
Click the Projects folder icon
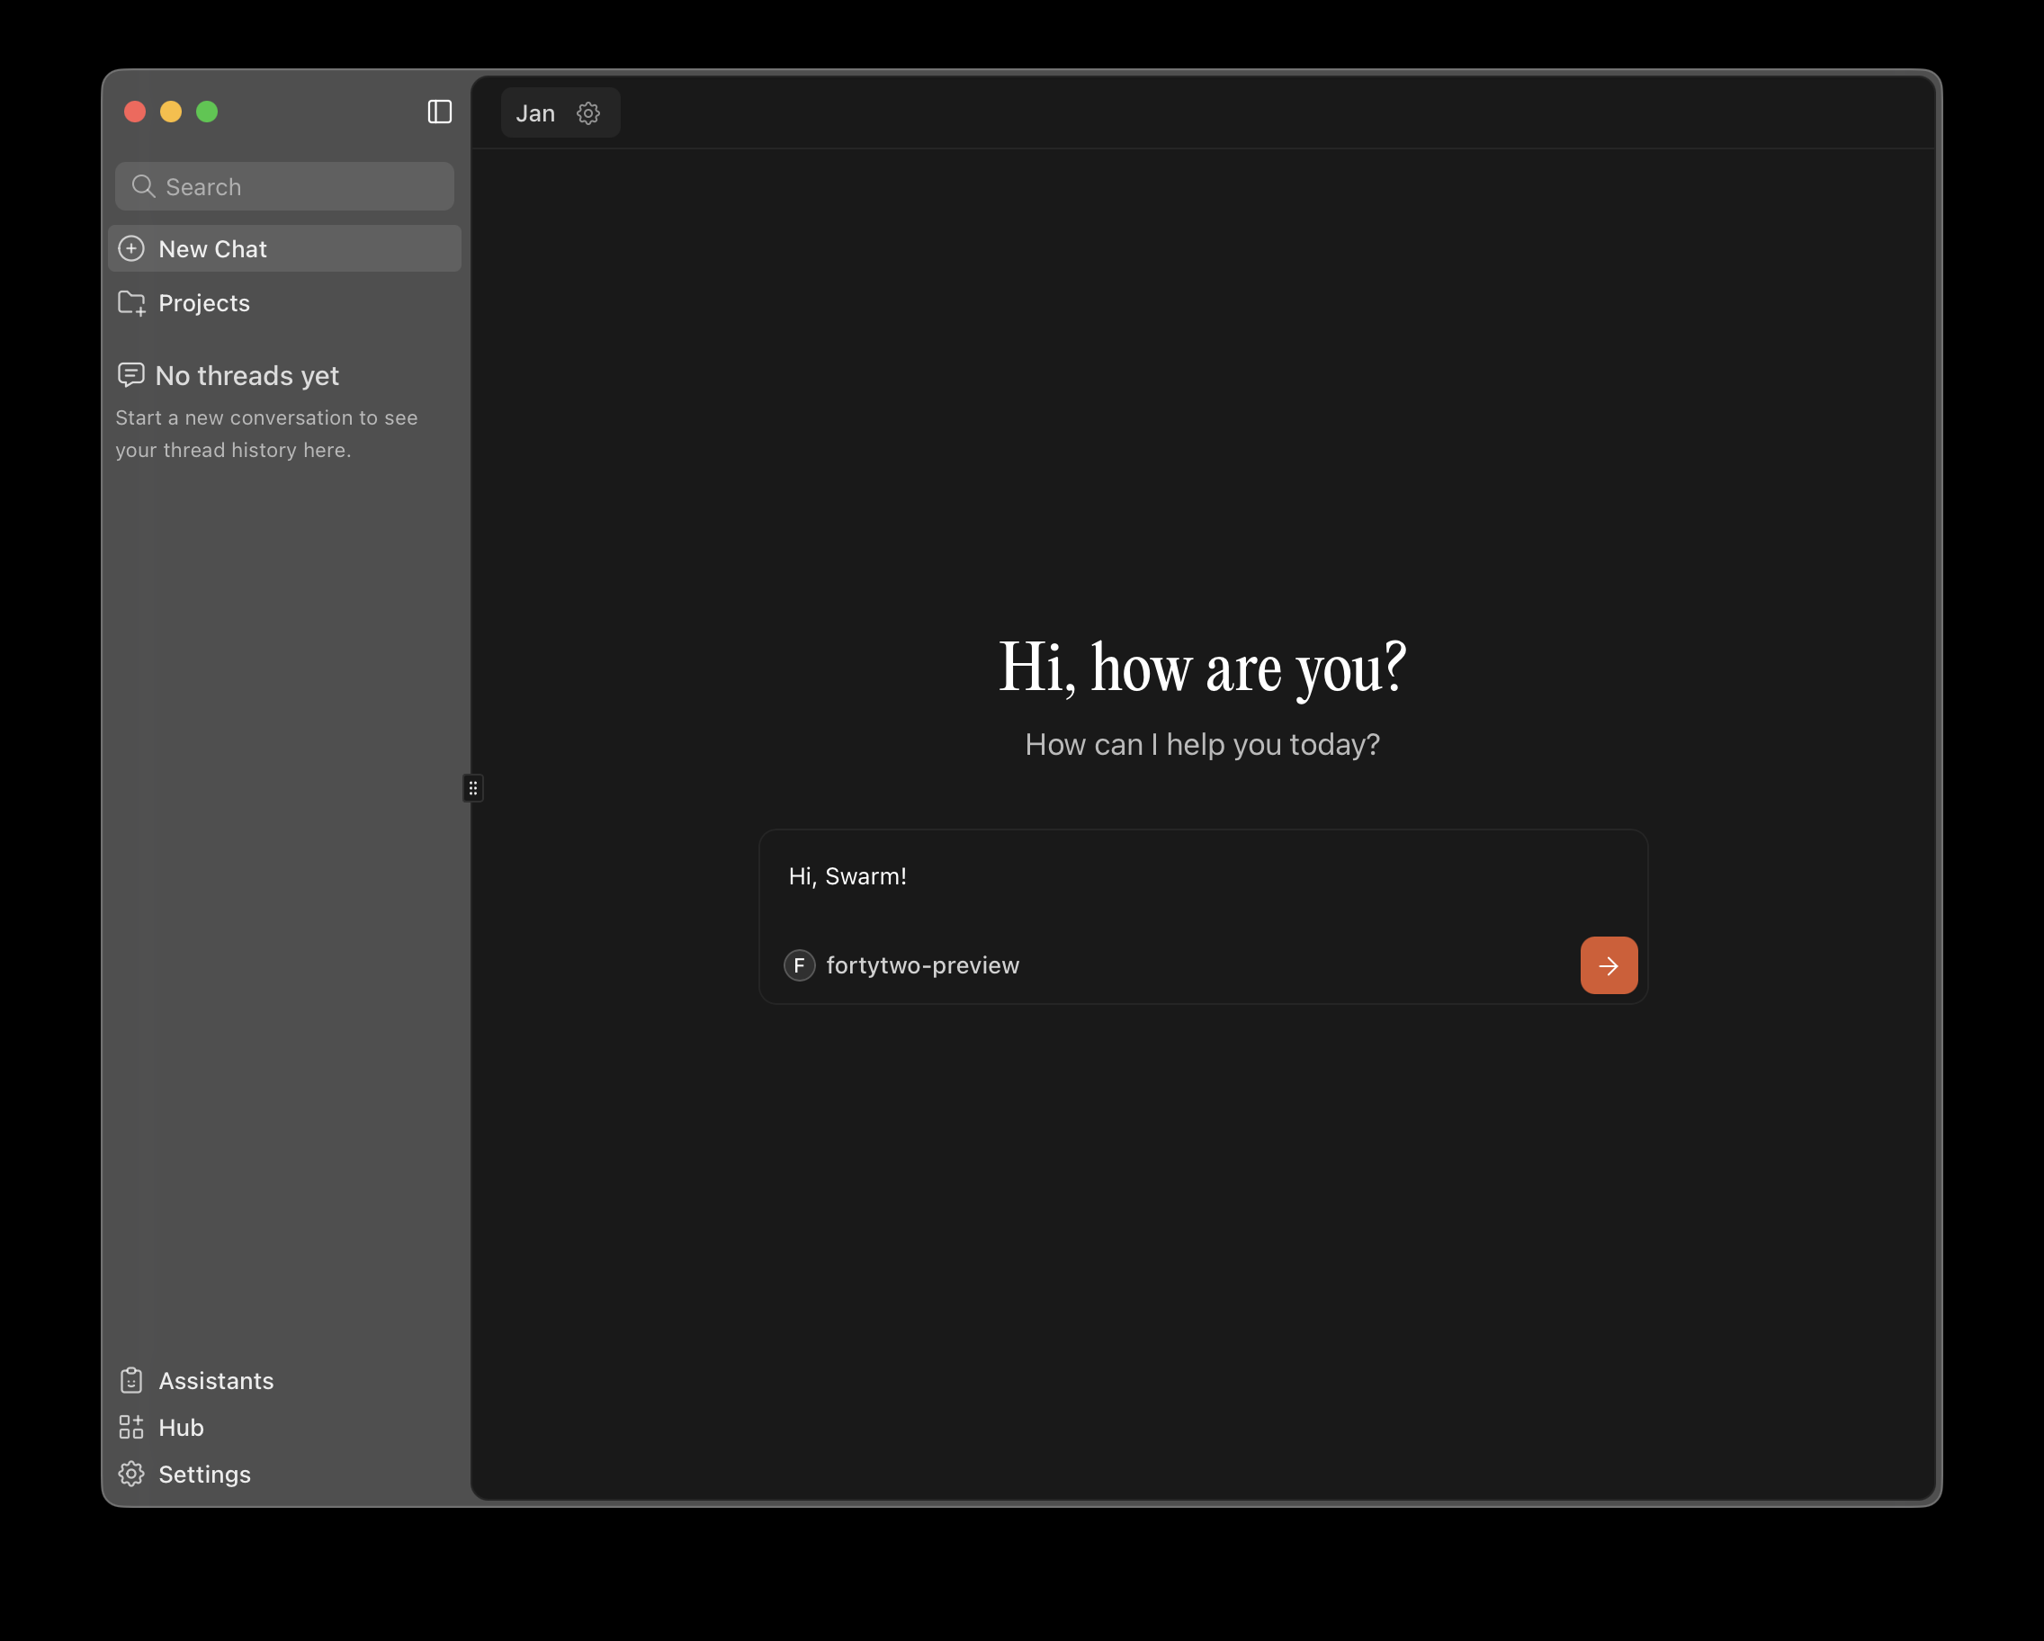pyautogui.click(x=130, y=302)
